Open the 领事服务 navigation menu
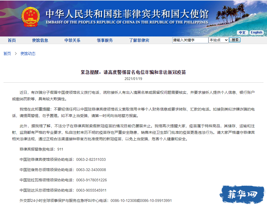The image size is (267, 207). (105, 40)
